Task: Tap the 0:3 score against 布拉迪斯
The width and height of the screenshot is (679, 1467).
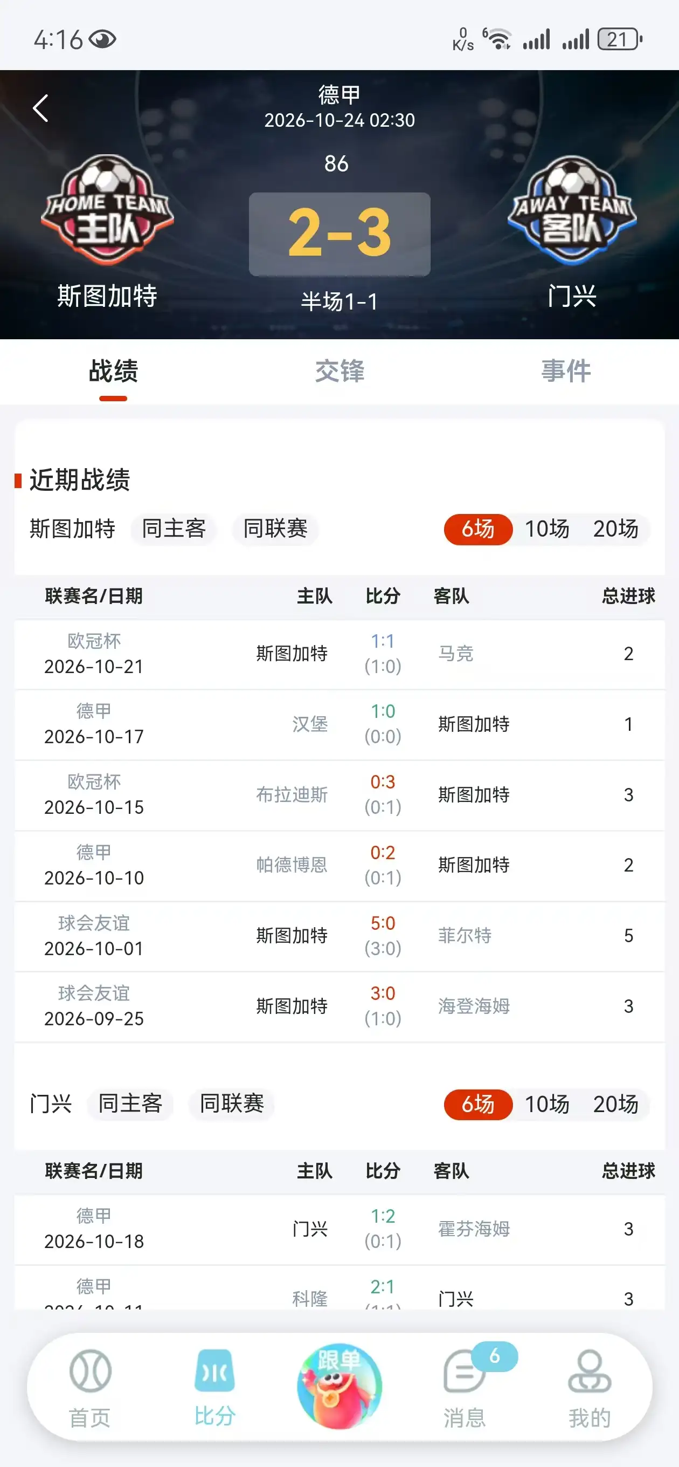Action: click(x=383, y=783)
